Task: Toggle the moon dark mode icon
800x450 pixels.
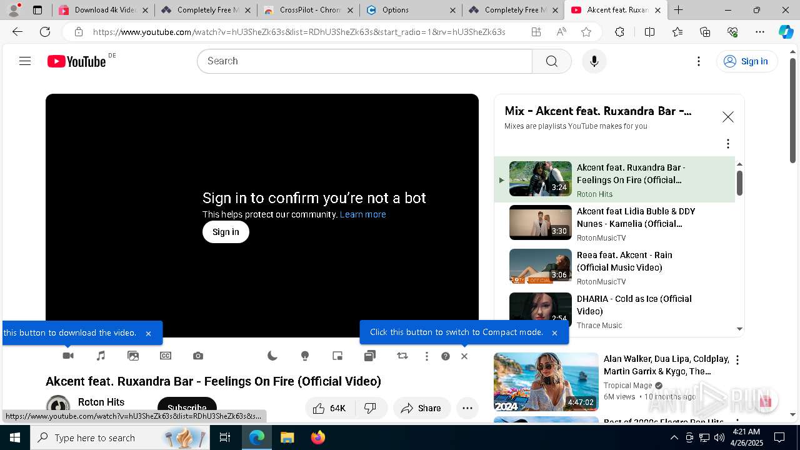Action: 272,356
